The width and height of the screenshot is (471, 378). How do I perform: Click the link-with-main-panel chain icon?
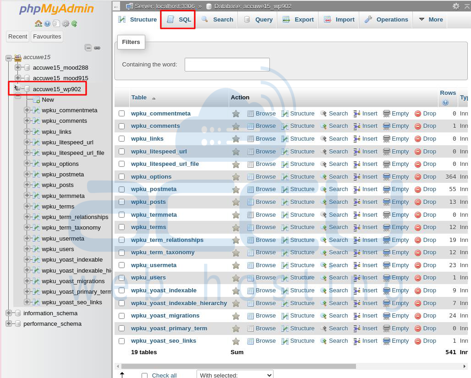(x=97, y=48)
